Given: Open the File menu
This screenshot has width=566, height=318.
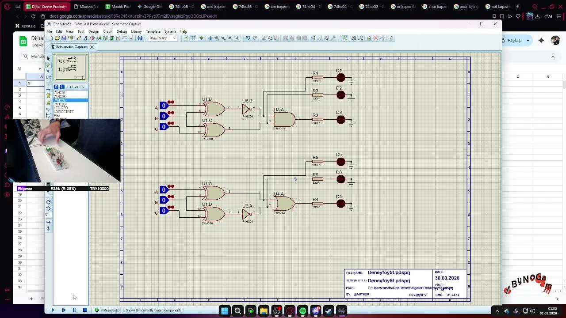Looking at the screenshot, I should [x=50, y=31].
